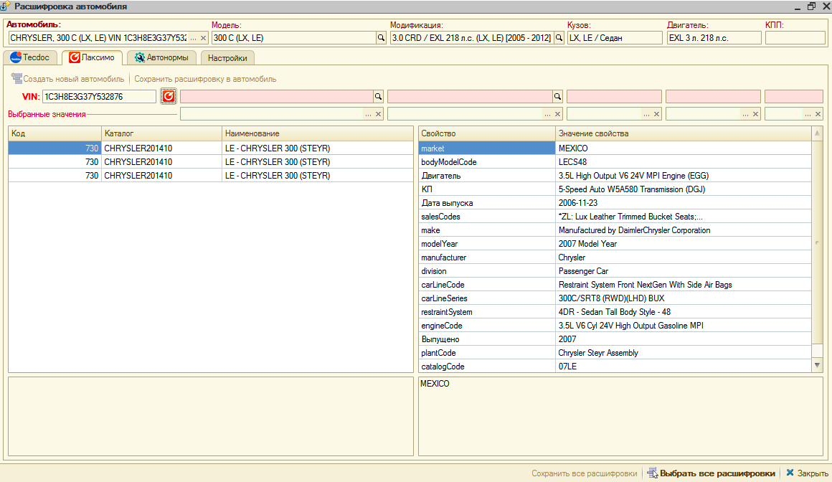Viewport: 832px width, 482px height.
Task: Click the Двигатель field EXL 3 л. 218 л.с.
Action: (714, 38)
